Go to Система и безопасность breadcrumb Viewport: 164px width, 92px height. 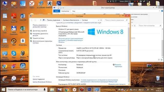pos(71,20)
